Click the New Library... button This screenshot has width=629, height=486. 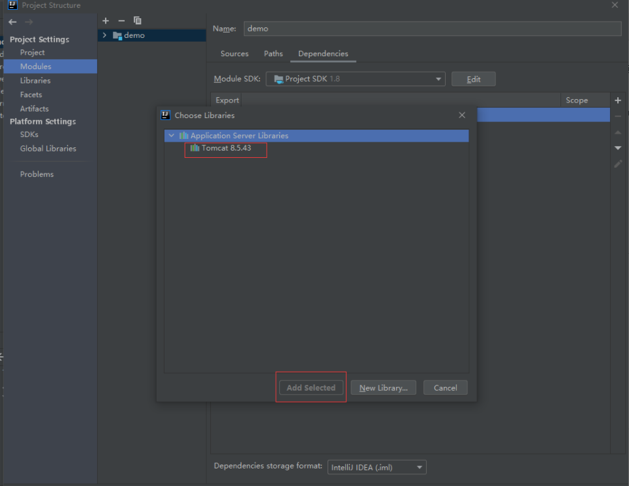point(384,387)
